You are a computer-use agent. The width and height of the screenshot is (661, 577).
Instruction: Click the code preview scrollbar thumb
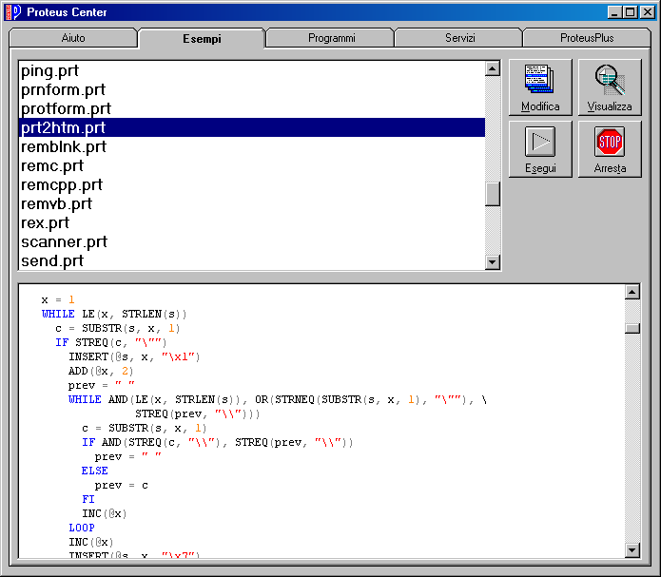632,328
